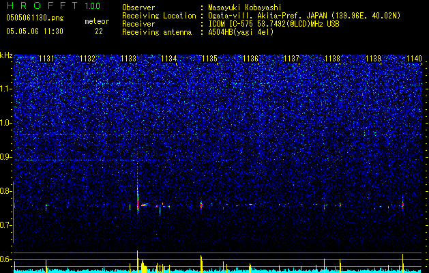
Task: Click the 1138 time axis label
Action: pyautogui.click(x=332, y=59)
